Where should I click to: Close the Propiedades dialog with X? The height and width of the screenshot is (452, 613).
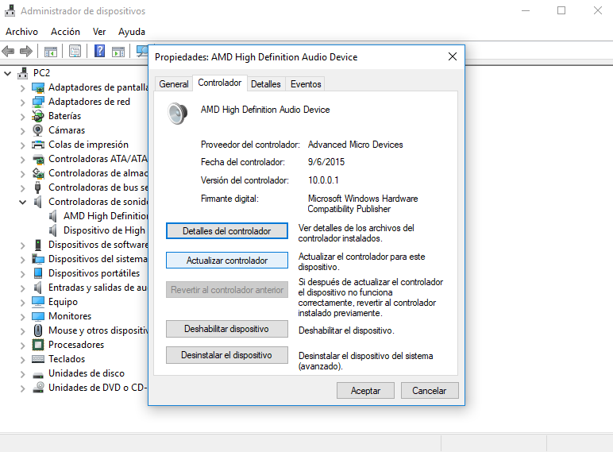point(453,56)
